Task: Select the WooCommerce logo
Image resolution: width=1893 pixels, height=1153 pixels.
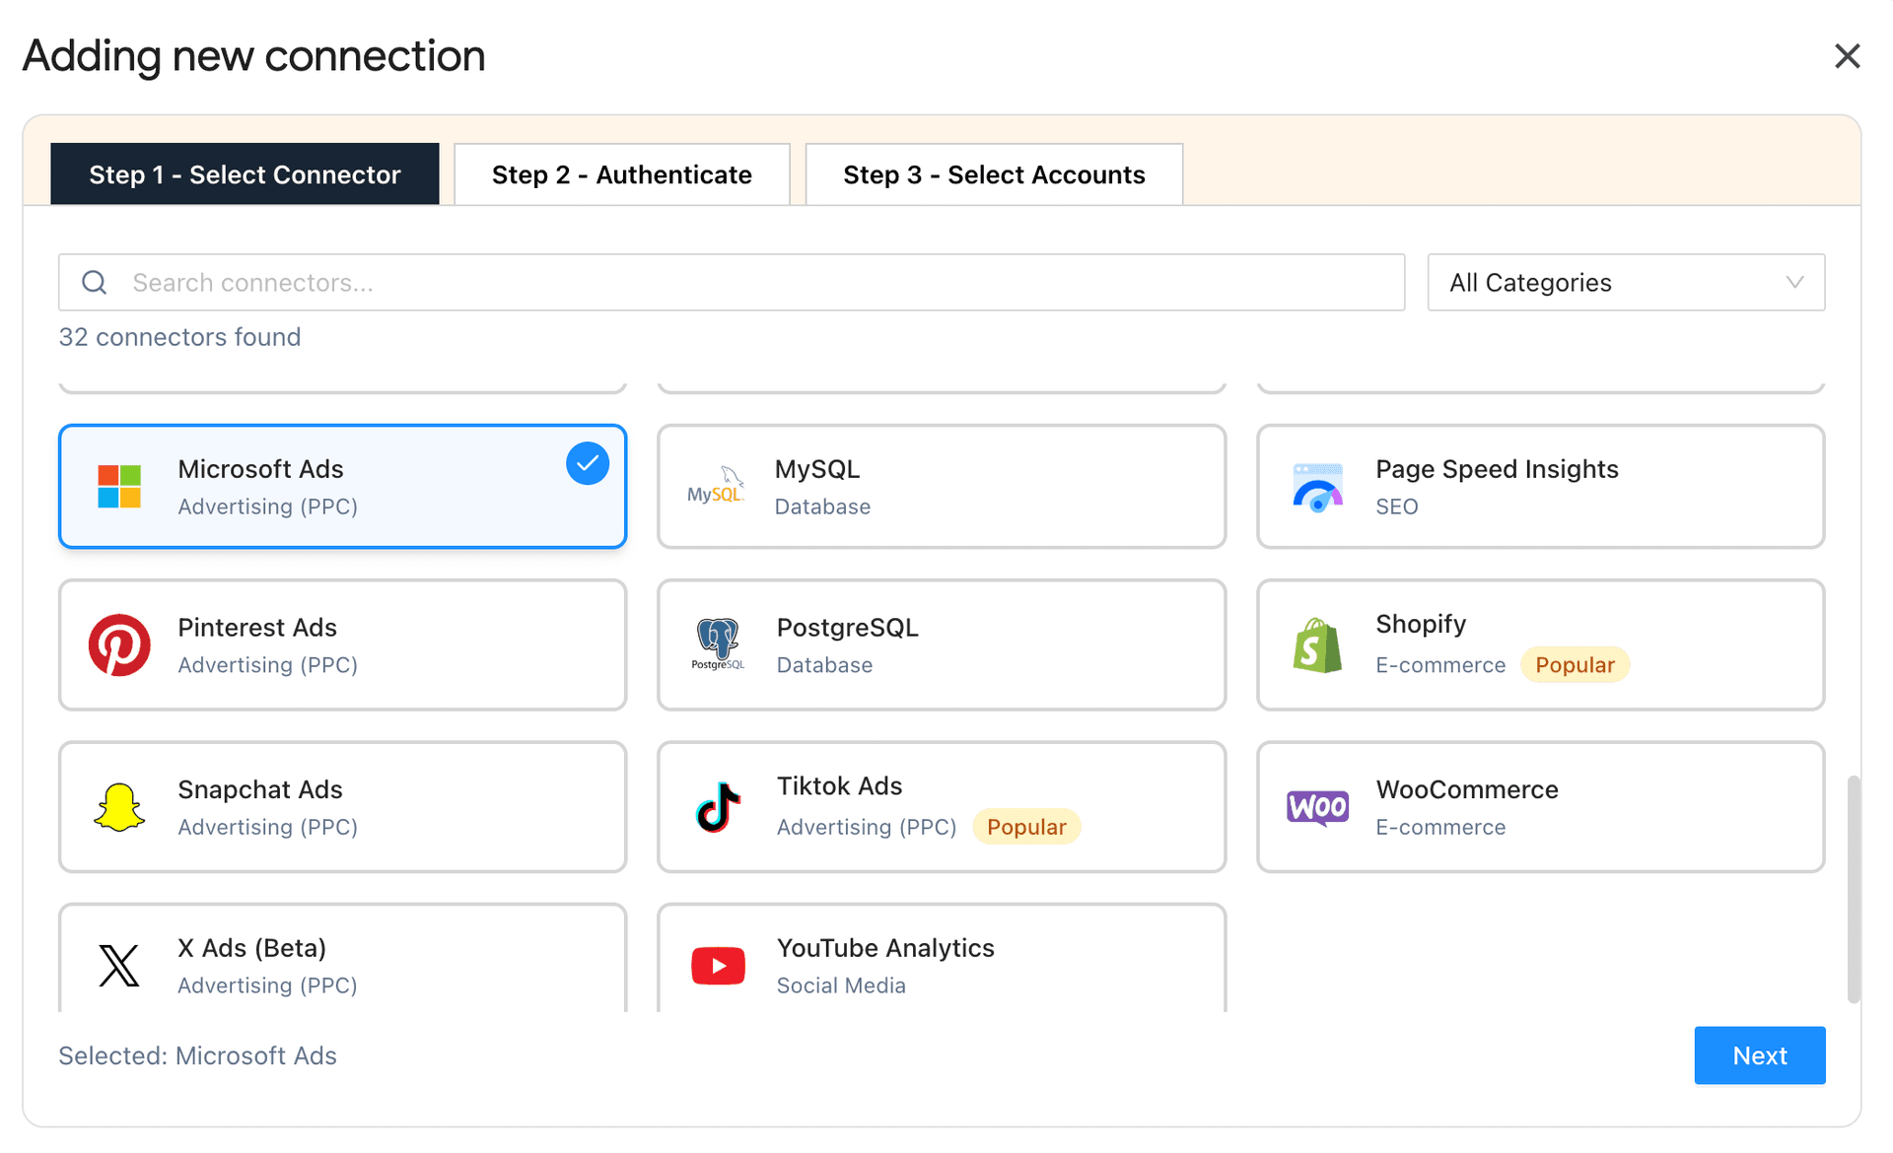Action: pos(1316,806)
